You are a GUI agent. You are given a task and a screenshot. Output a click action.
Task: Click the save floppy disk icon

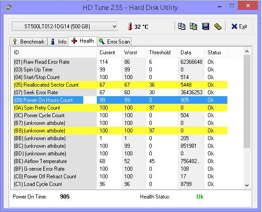[x=206, y=26]
